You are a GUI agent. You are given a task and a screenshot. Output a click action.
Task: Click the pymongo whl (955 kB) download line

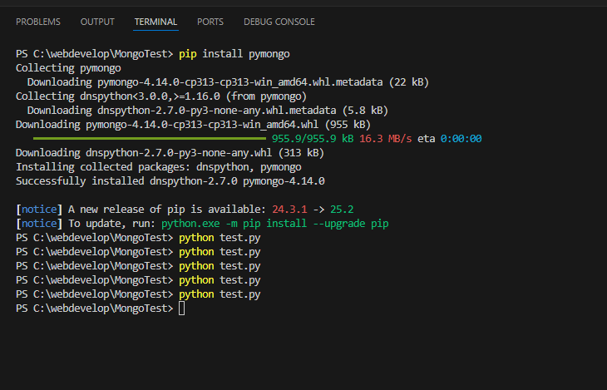pos(193,125)
